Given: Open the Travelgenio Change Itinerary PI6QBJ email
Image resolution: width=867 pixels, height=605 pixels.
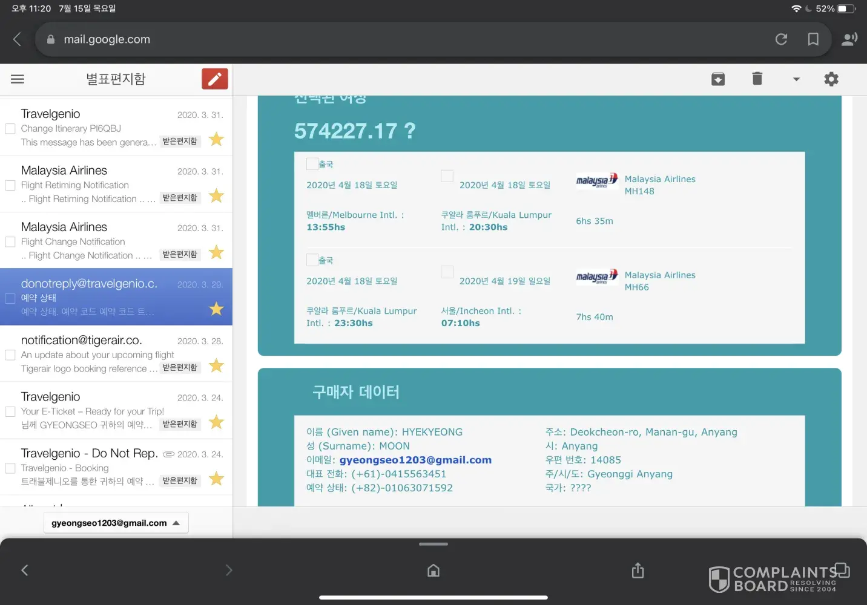Looking at the screenshot, I should [x=116, y=127].
